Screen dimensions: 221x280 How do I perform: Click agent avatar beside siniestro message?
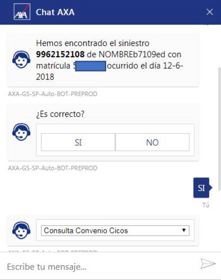click(21, 59)
